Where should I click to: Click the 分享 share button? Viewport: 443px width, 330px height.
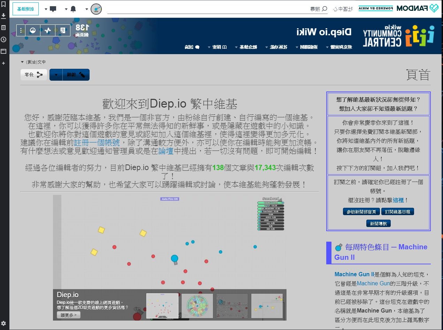point(34,75)
